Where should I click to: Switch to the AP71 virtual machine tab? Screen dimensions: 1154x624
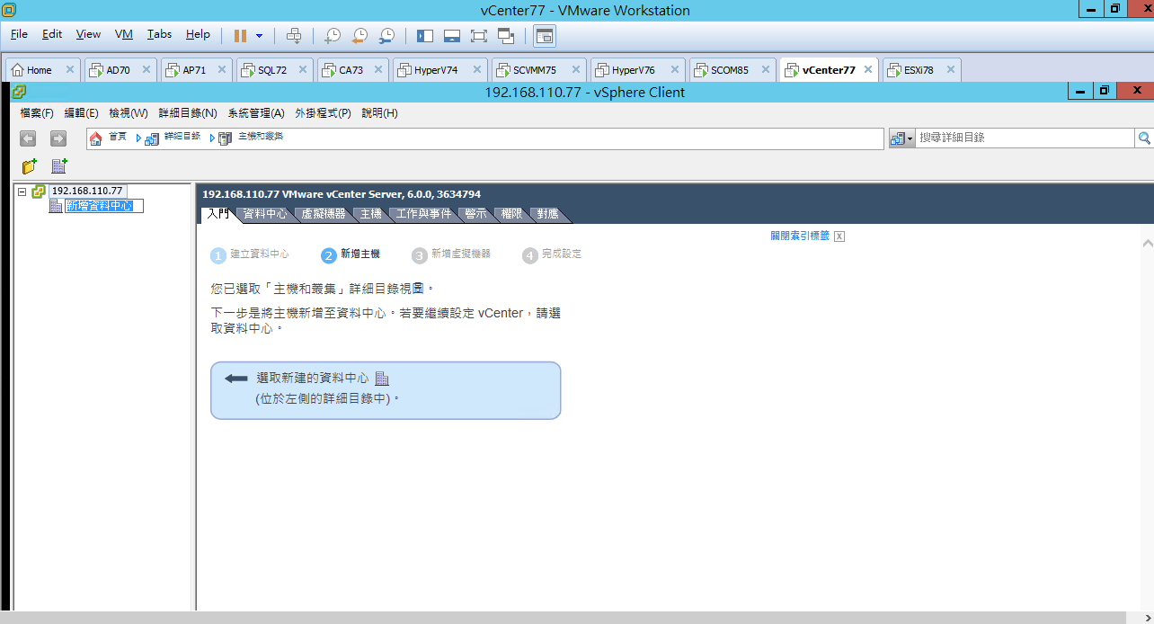pos(194,70)
